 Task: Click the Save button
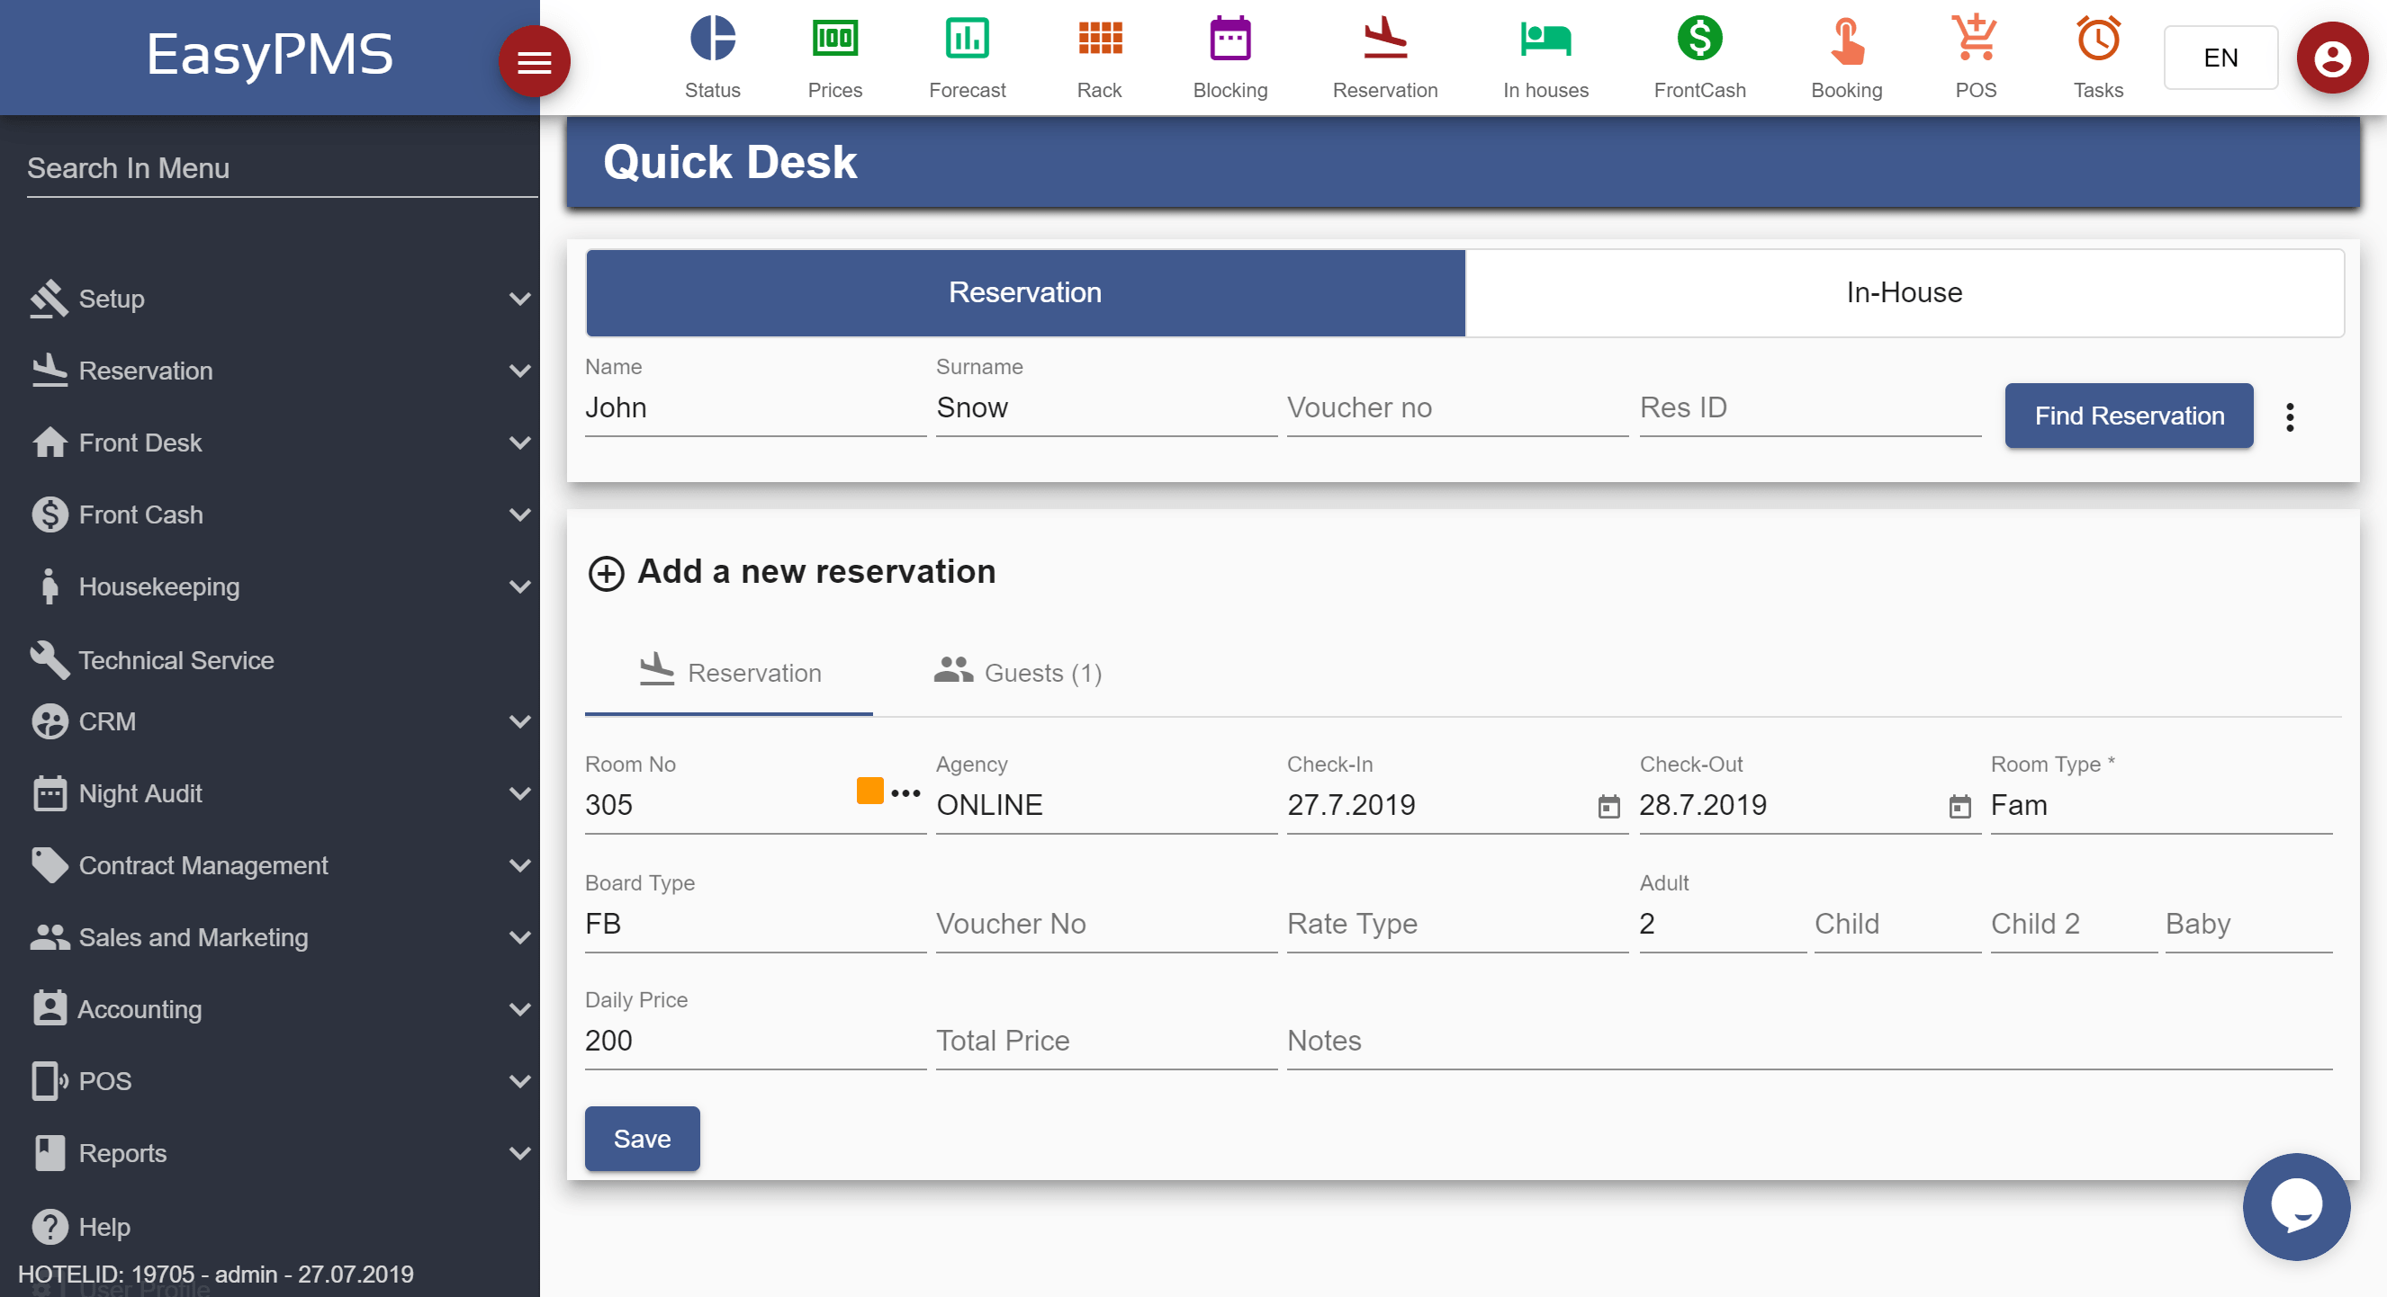(x=643, y=1139)
